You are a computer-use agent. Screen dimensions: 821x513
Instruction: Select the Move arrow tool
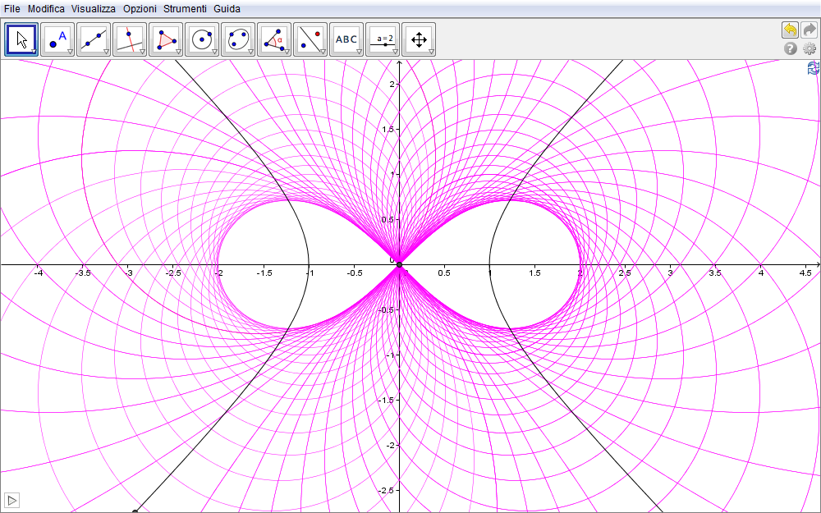click(x=21, y=39)
